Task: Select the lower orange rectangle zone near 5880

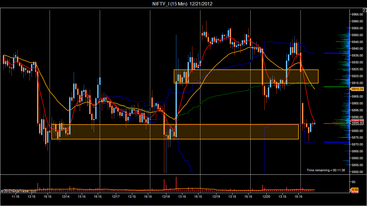Action: (175, 132)
